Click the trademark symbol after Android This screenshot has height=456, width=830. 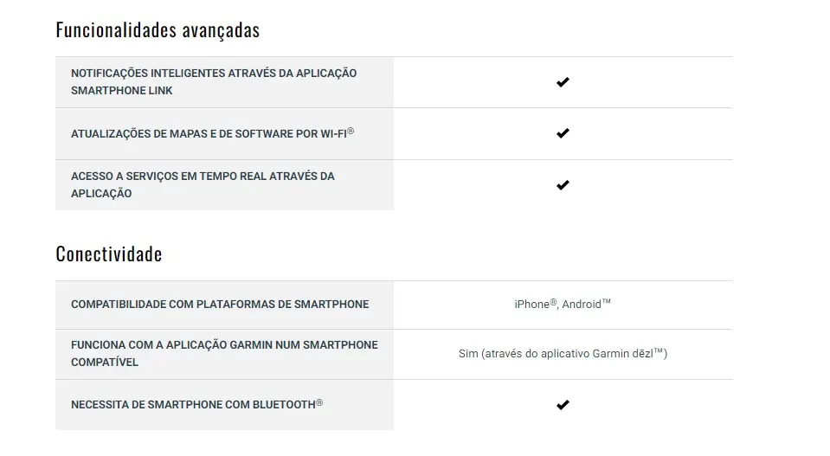pyautogui.click(x=607, y=301)
